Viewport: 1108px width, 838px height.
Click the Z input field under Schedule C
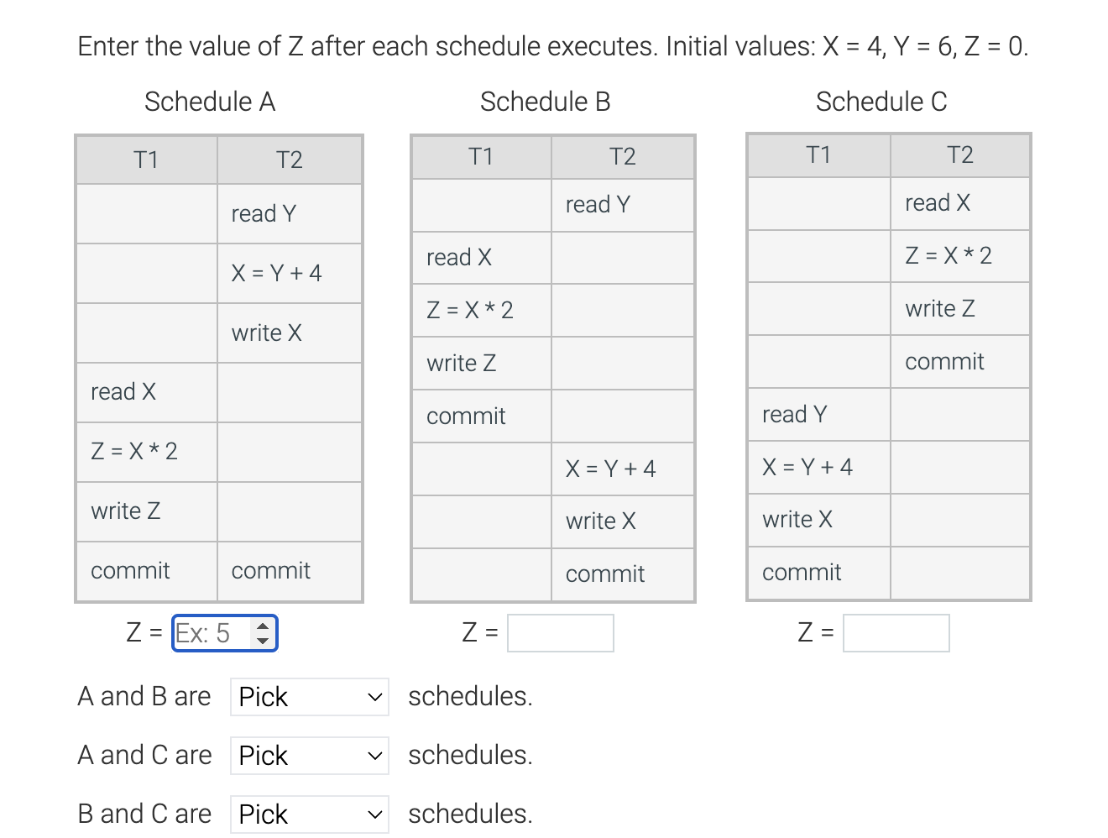coord(896,632)
